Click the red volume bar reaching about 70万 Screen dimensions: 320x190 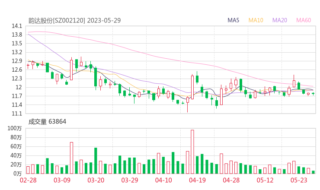[x=71, y=158]
